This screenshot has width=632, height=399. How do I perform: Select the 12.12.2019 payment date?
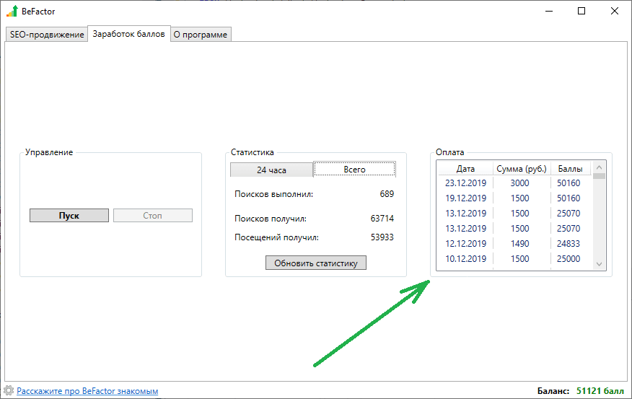coord(465,243)
